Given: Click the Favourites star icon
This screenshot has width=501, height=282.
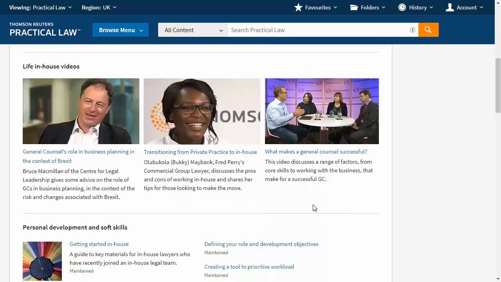Looking at the screenshot, I should (298, 7).
